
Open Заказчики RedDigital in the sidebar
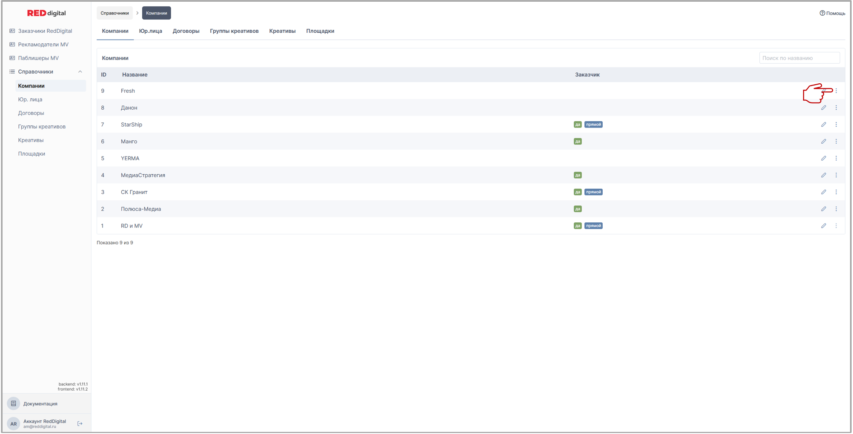pyautogui.click(x=45, y=31)
